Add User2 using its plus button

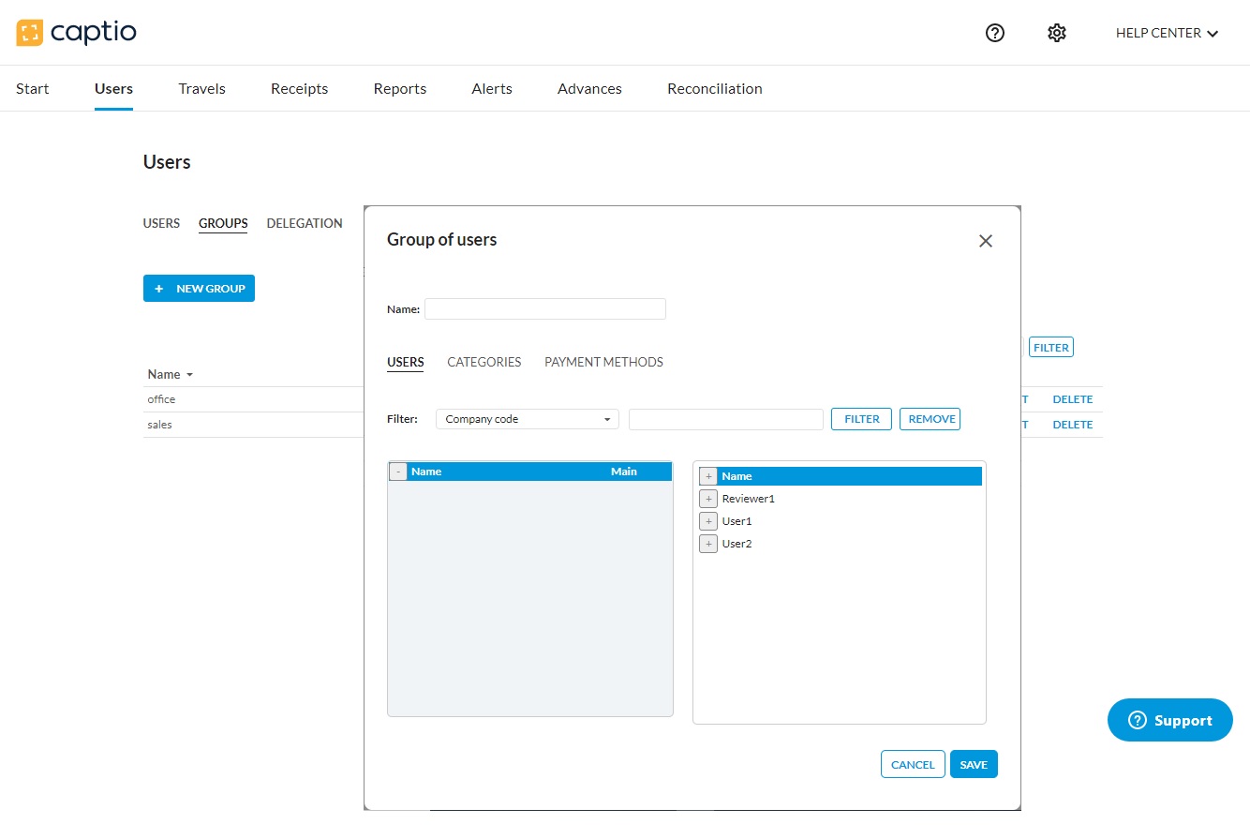(708, 544)
